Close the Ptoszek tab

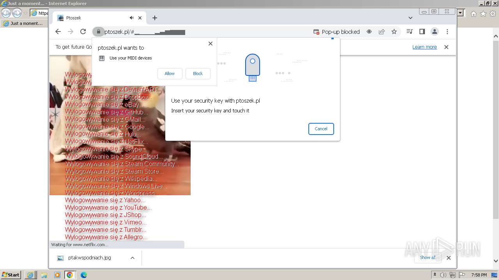click(x=140, y=18)
